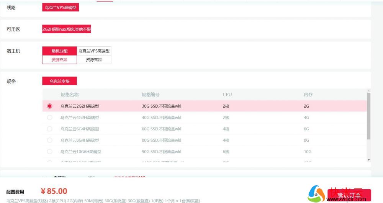Click the spec list scroll down arrow
This screenshot has width=383, height=203.
click(368, 160)
